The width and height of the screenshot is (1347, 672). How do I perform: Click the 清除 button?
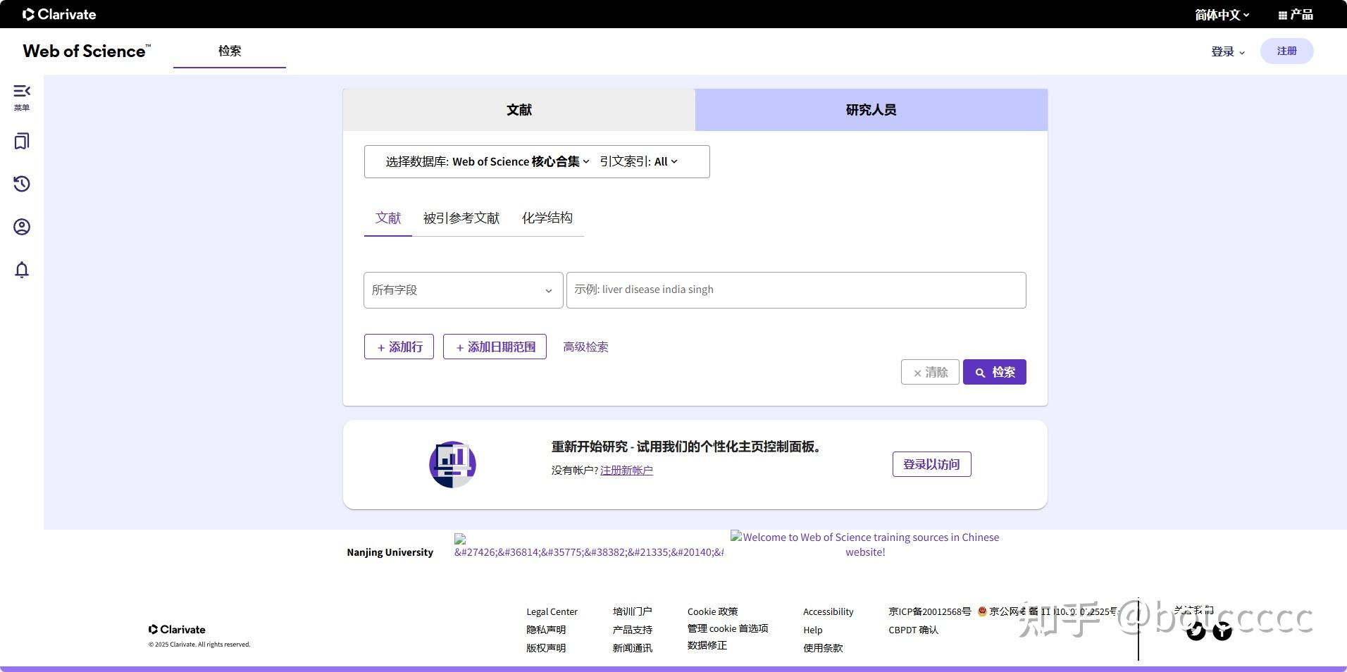click(930, 372)
